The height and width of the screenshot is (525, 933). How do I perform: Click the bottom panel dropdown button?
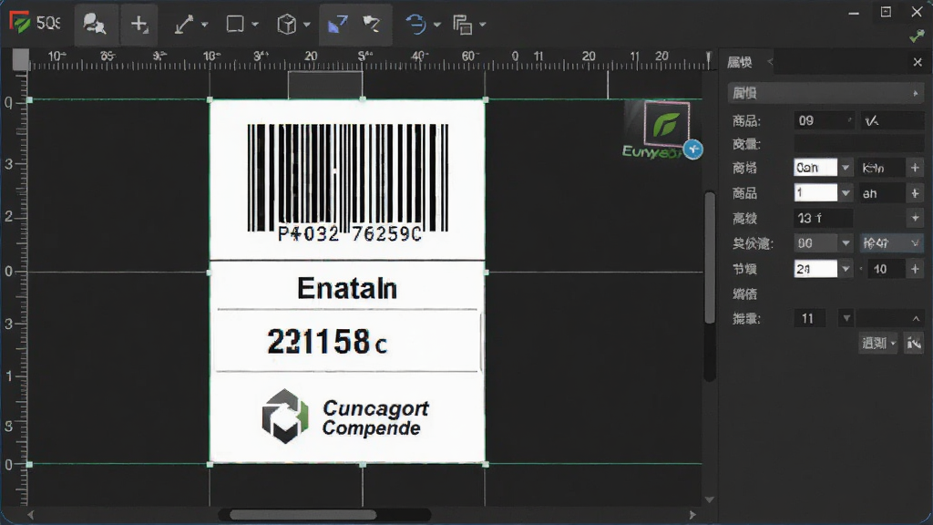click(878, 344)
